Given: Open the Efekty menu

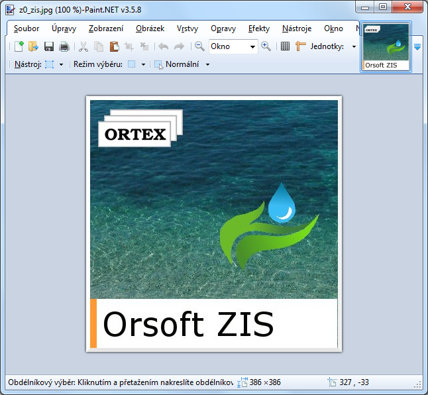Looking at the screenshot, I should point(258,28).
